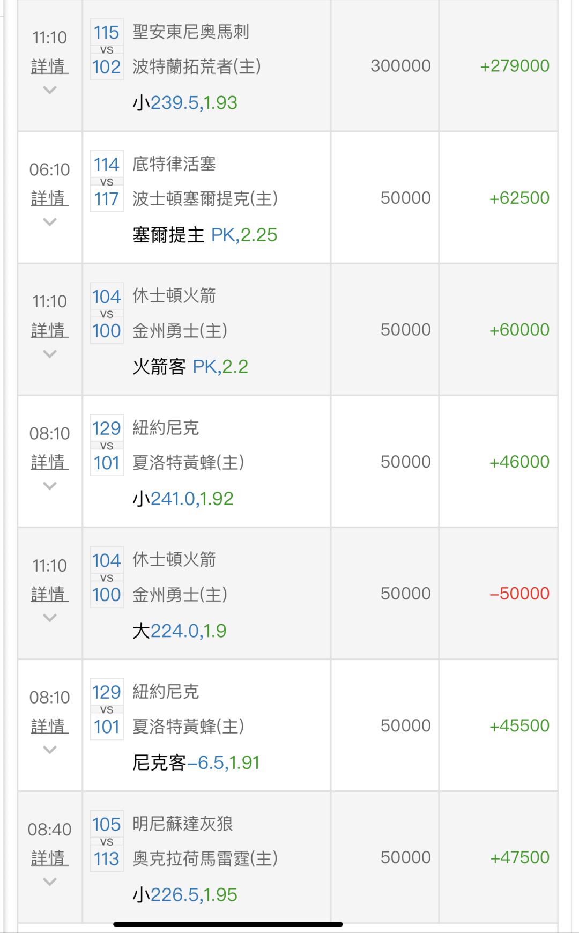579x933 pixels.
Task: Click the 105 vs 113 score box
Action: click(x=107, y=841)
